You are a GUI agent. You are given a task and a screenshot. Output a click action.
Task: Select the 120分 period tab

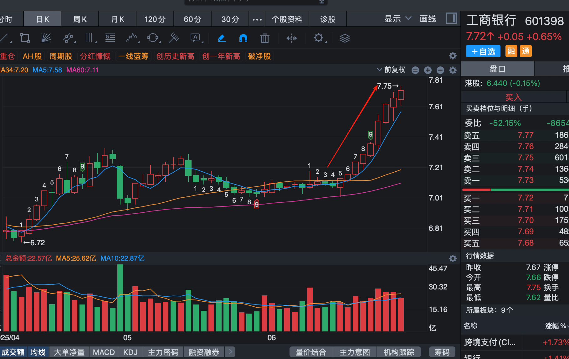[x=155, y=19]
